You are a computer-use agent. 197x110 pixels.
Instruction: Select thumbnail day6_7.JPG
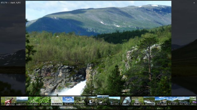pos(138,101)
